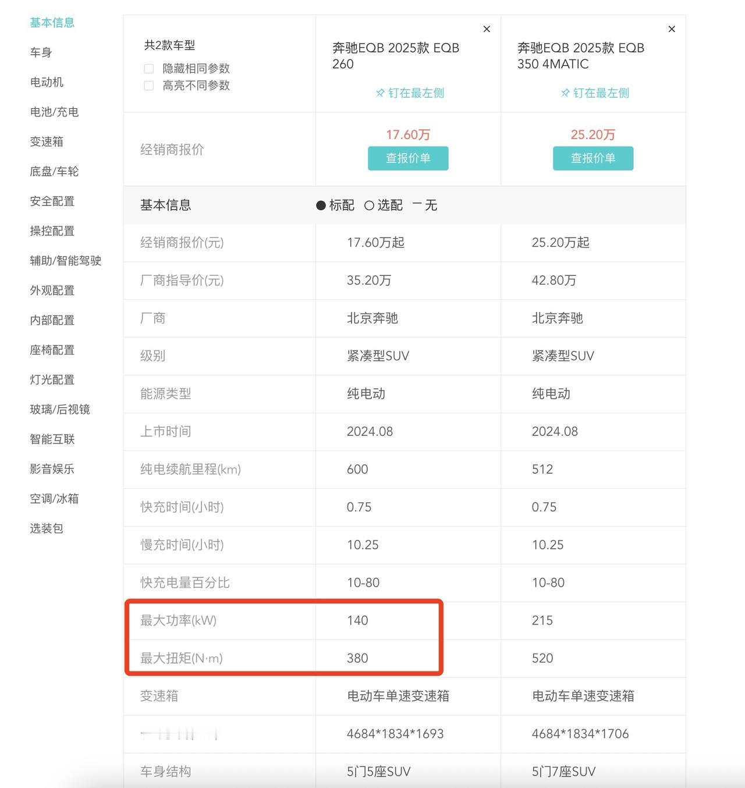Jump to the 电池/充电 section

pyautogui.click(x=54, y=112)
